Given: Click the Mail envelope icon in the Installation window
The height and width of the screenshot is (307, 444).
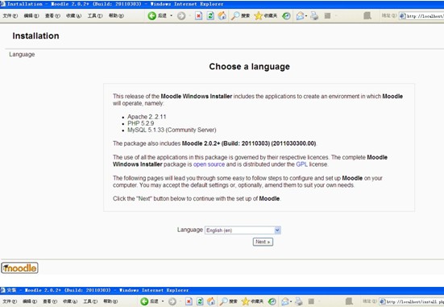Looking at the screenshot, I should click(x=300, y=16).
